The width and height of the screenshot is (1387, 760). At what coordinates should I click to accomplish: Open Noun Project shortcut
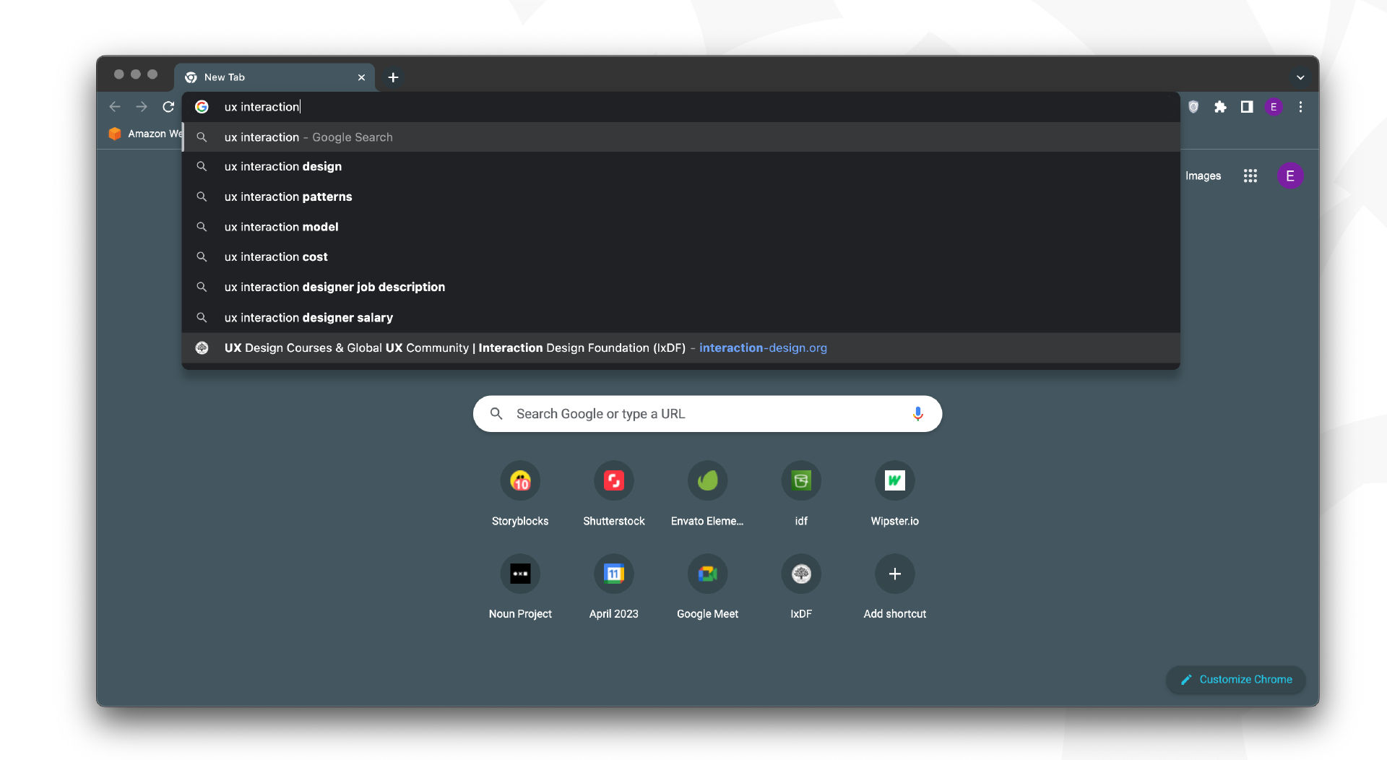(x=520, y=587)
